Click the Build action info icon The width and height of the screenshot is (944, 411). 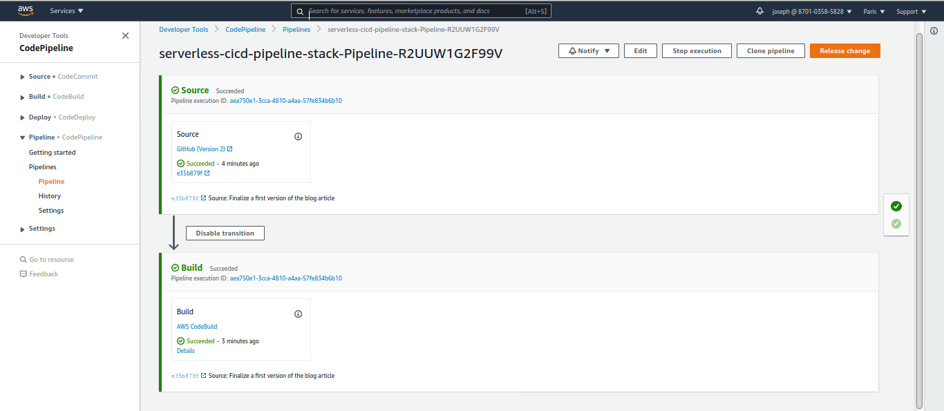[x=299, y=314]
